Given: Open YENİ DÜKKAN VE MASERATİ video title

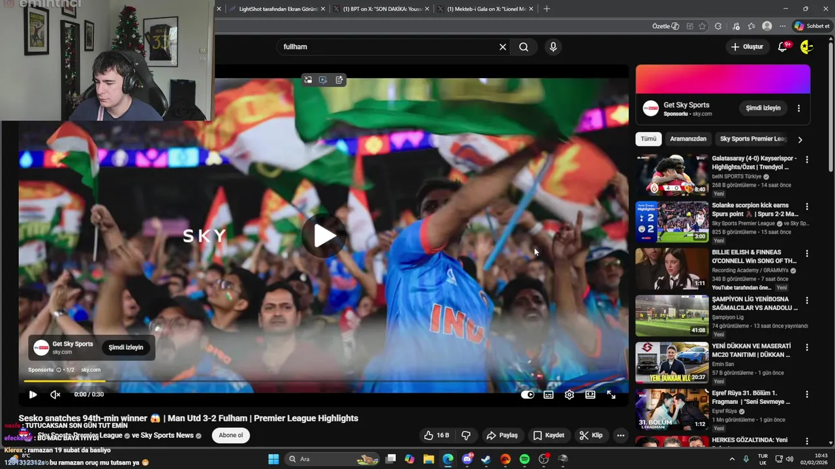Looking at the screenshot, I should 751,350.
